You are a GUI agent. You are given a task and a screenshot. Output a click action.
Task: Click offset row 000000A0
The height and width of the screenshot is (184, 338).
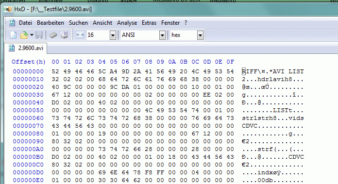tap(28, 149)
